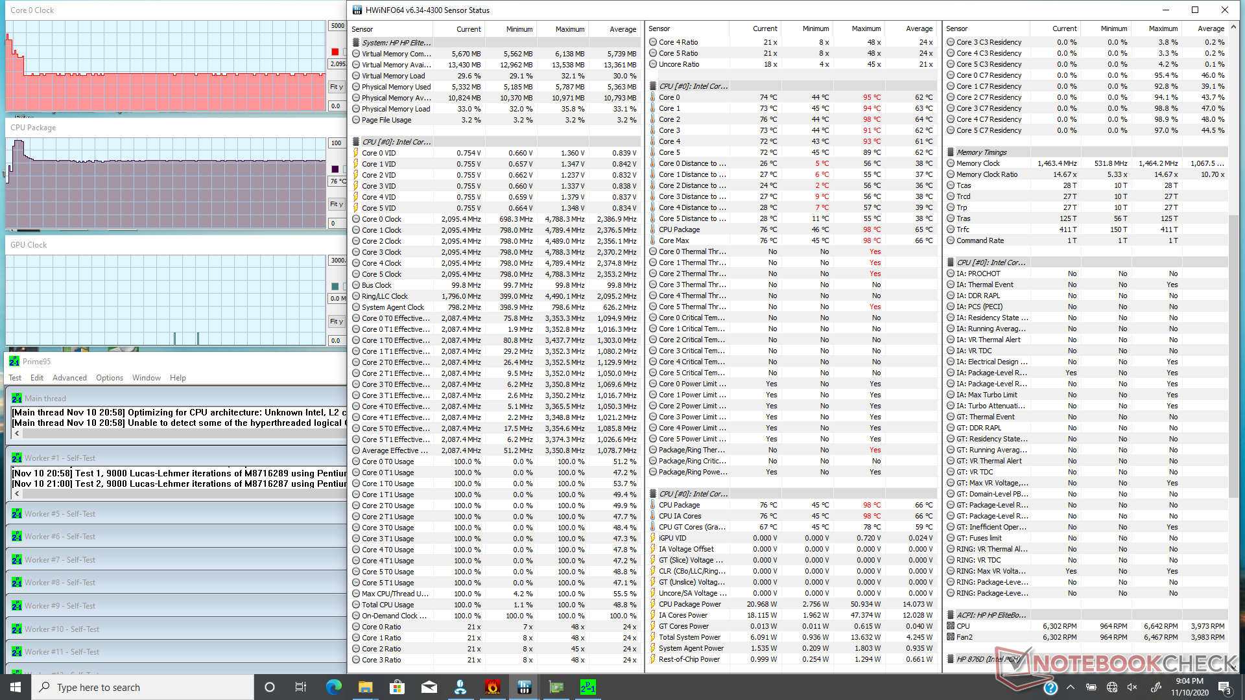Select the Total CPU Usage row
Image resolution: width=1245 pixels, height=700 pixels.
495,605
